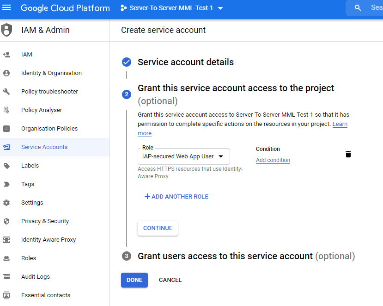The image size is (383, 306).
Task: Click the Essential contacts icon
Action: 6,295
